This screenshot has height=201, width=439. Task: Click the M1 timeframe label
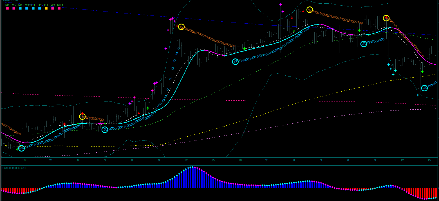coord(7,5)
